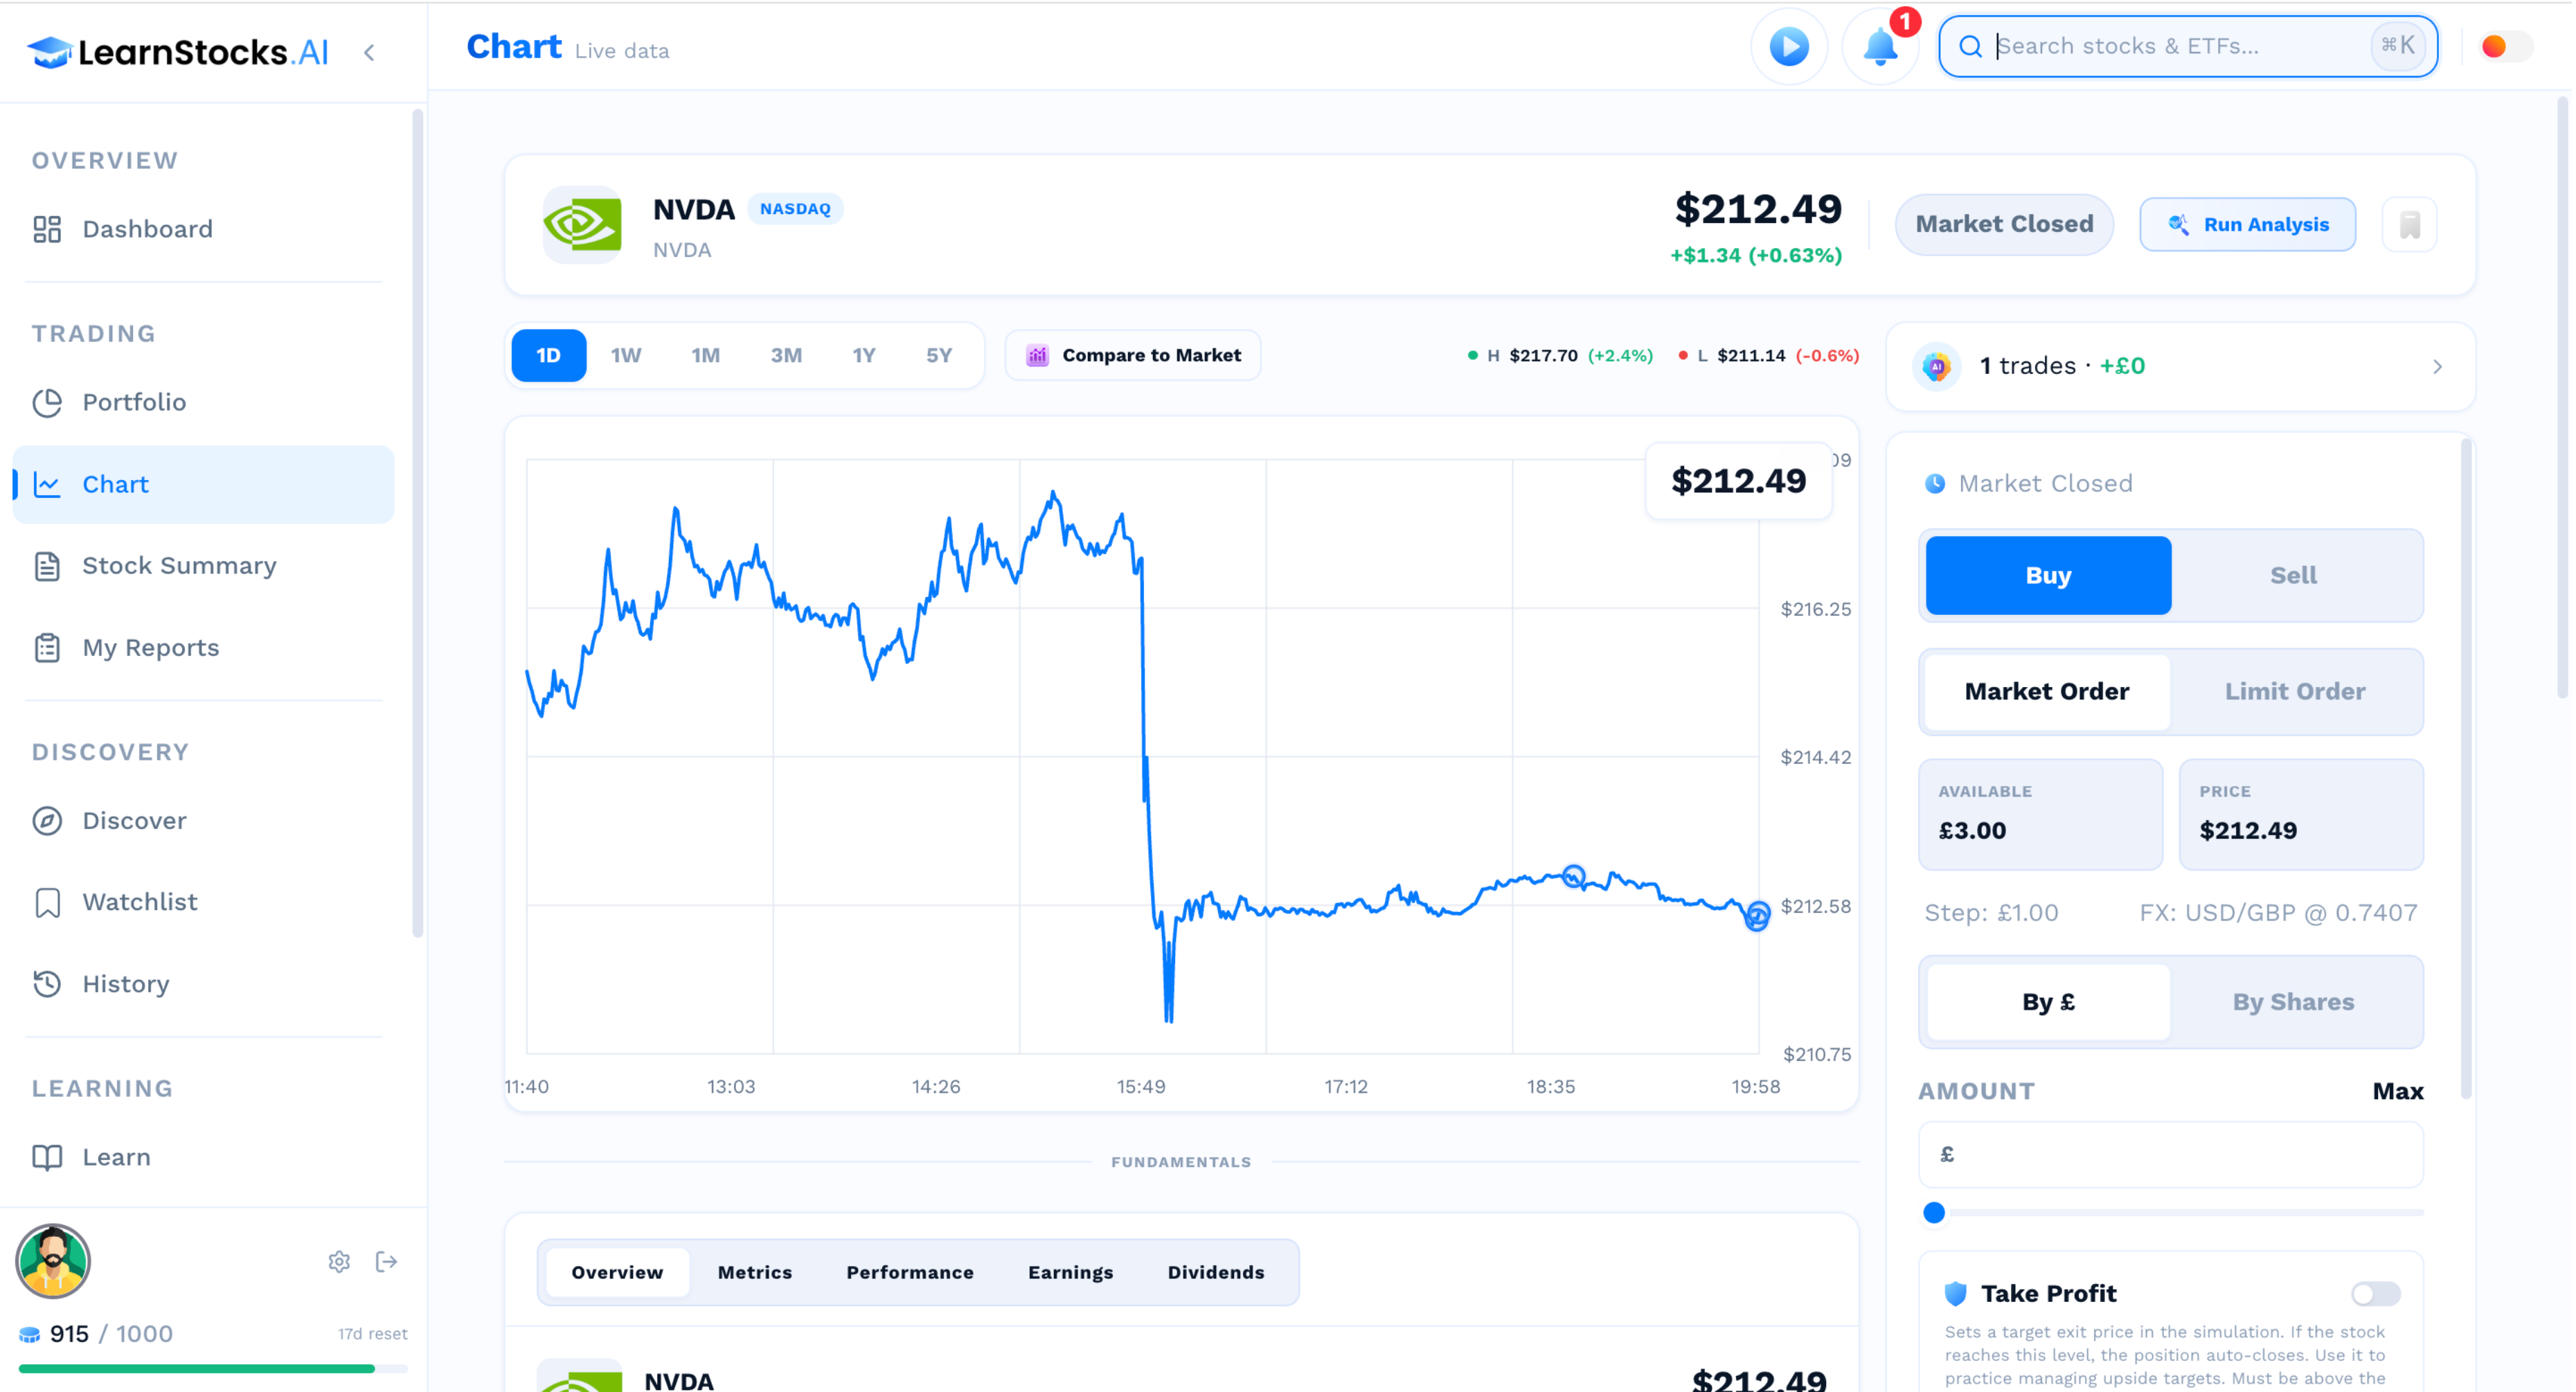Select the 3M timeframe

(x=786, y=355)
